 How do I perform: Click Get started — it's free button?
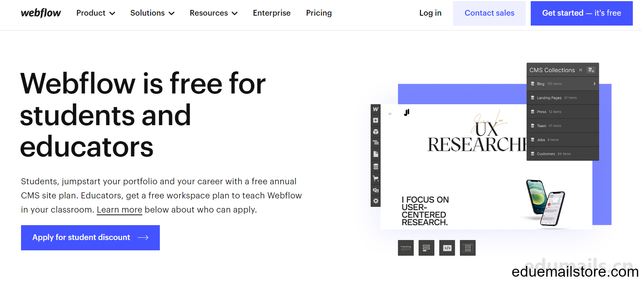[x=581, y=13]
